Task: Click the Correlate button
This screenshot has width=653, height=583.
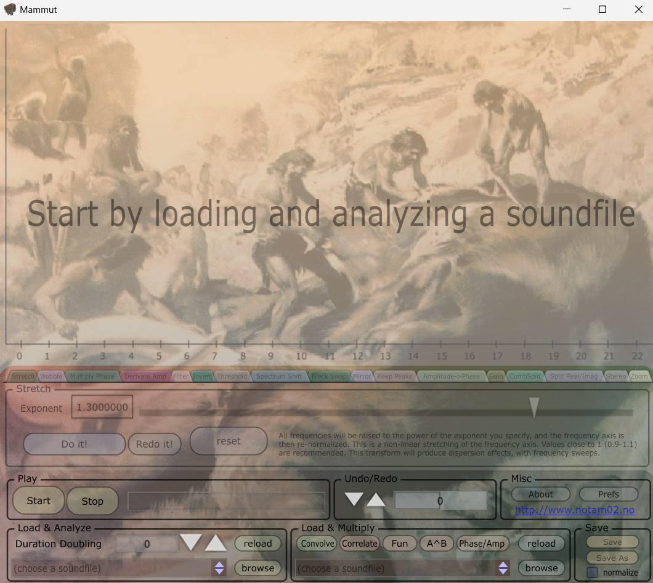Action: 359,544
